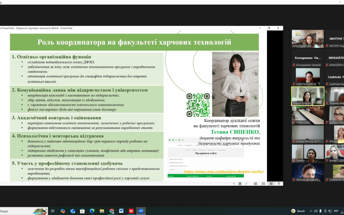Image resolution: width=344 pixels, height=215 pixels.
Task: Restore the shared PowerPoint window size
Action: coord(269,28)
